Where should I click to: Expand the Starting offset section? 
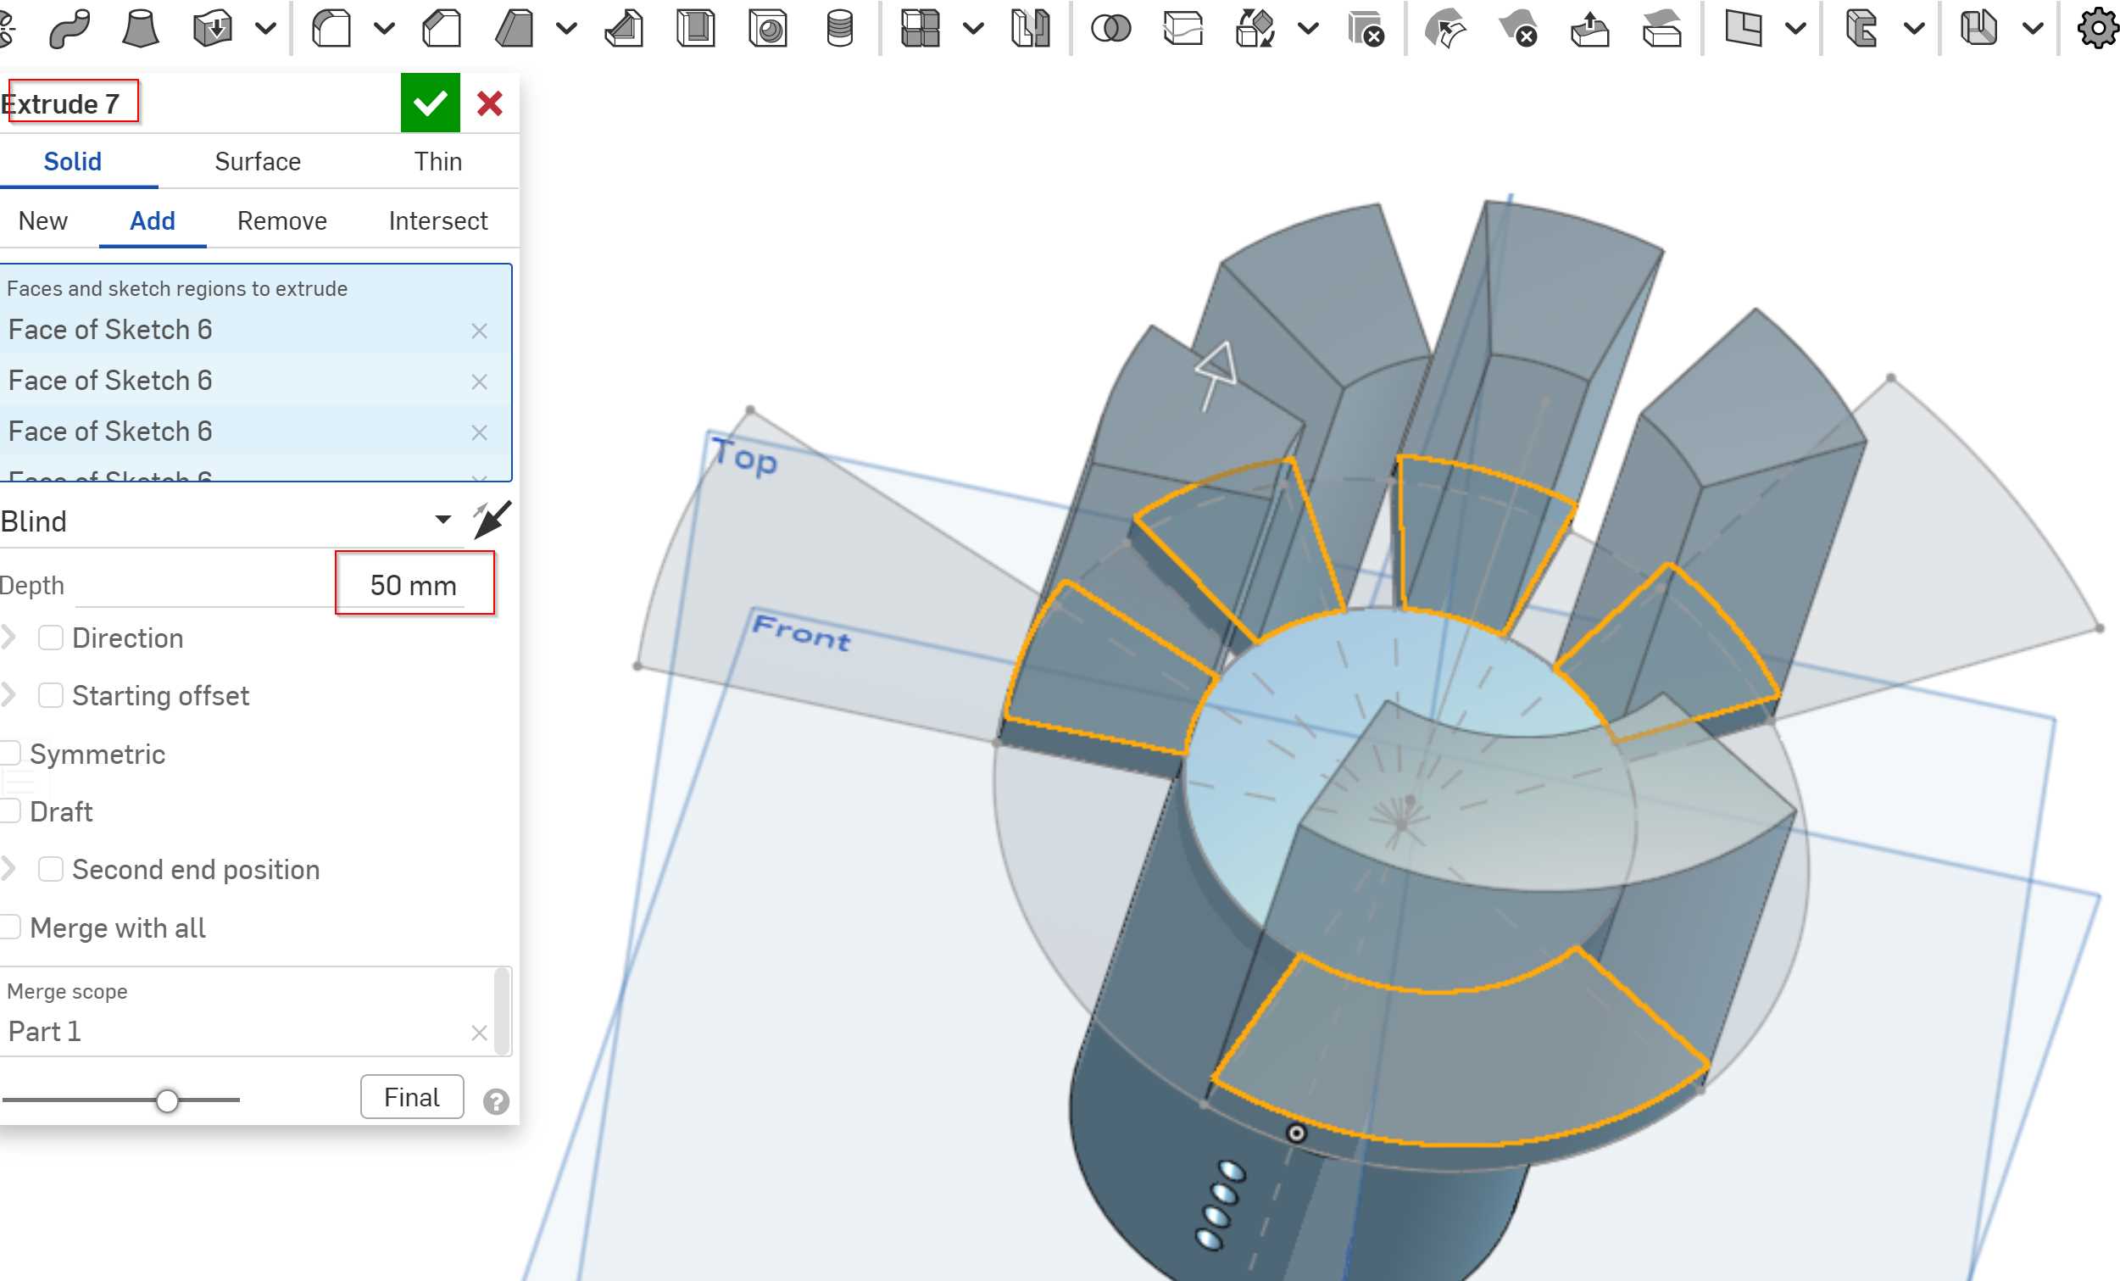(x=12, y=695)
